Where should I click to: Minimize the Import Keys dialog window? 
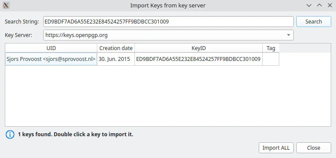[x=309, y=5]
